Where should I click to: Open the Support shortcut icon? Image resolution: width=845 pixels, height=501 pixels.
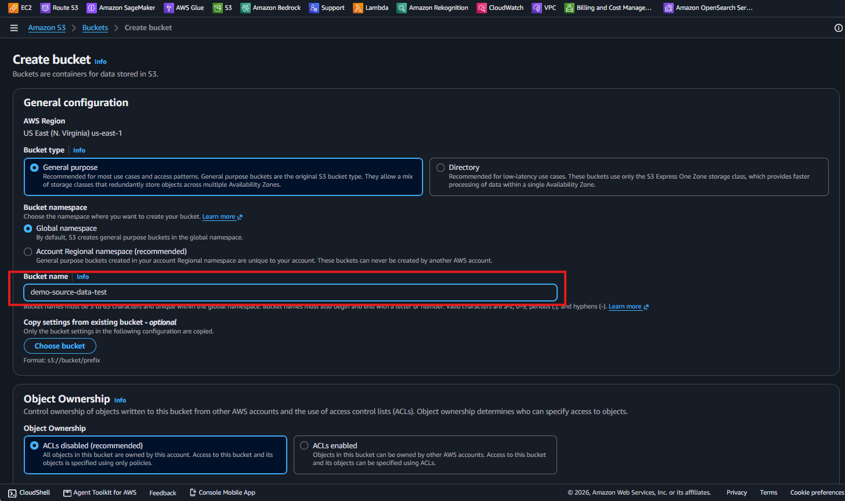tap(313, 8)
